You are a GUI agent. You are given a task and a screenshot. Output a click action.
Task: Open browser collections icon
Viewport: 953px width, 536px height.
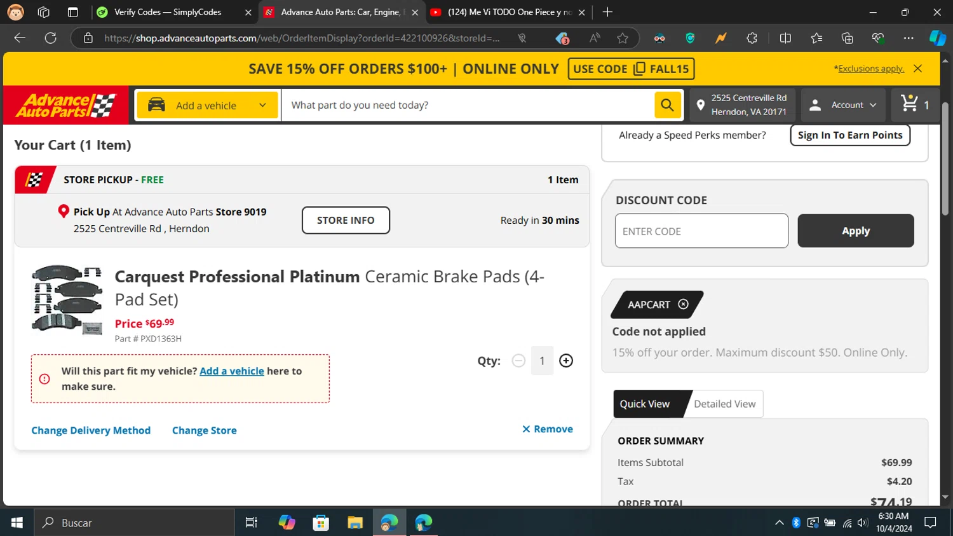(847, 38)
